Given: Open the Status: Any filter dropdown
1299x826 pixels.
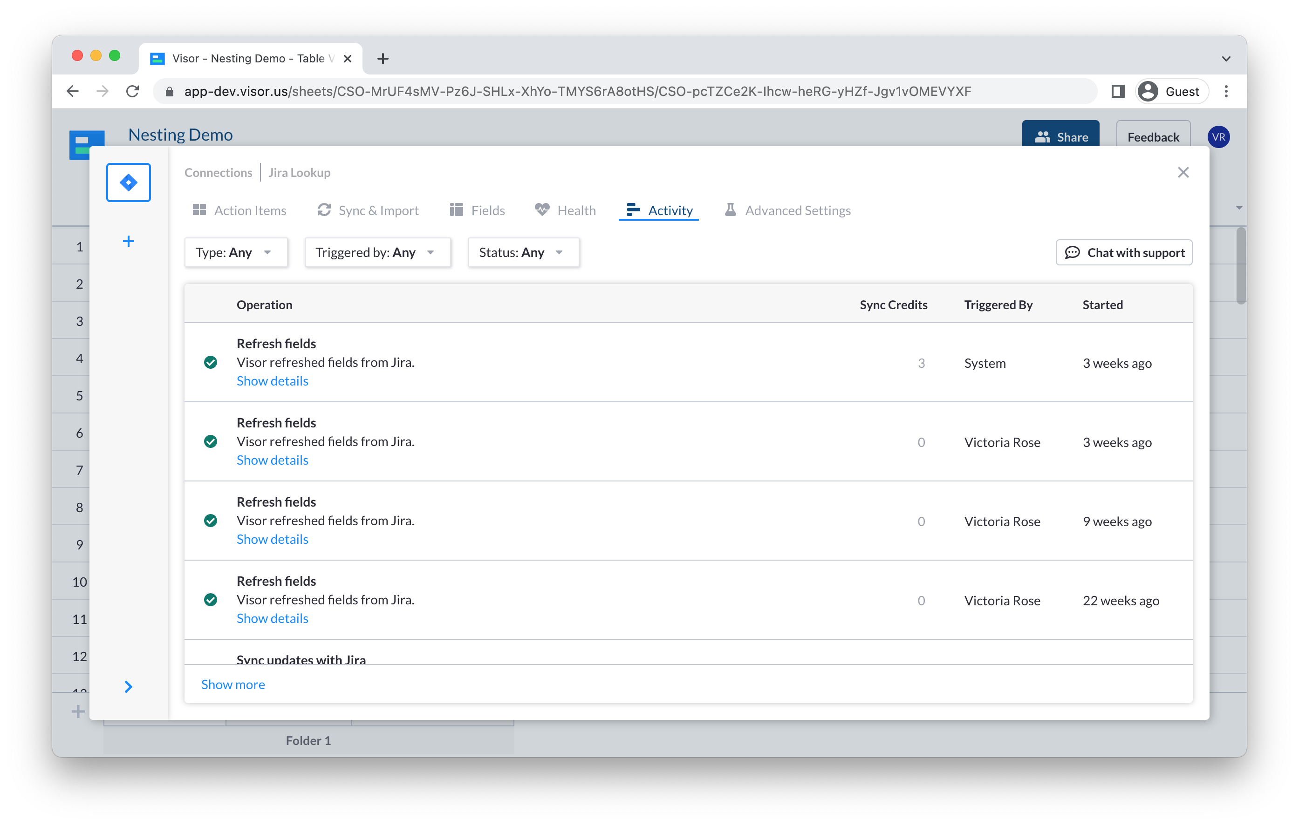Looking at the screenshot, I should point(523,252).
